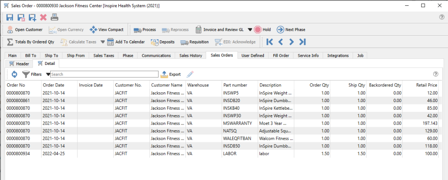
Task: Click the Open Customer button
Action: coord(25,30)
